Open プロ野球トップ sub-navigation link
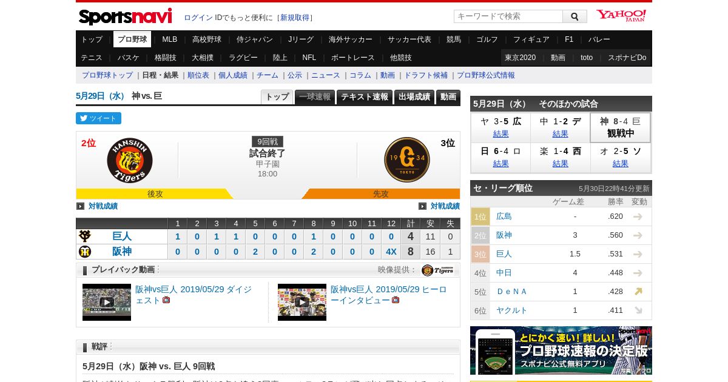This screenshot has height=382, width=728. 107,75
